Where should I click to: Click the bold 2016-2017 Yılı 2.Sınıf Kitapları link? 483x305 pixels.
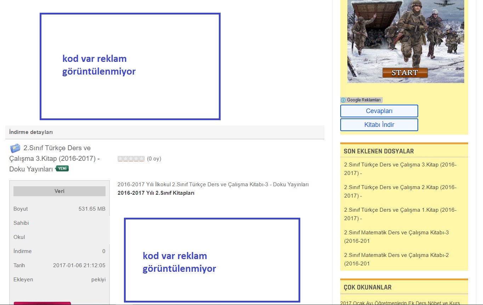(x=156, y=193)
